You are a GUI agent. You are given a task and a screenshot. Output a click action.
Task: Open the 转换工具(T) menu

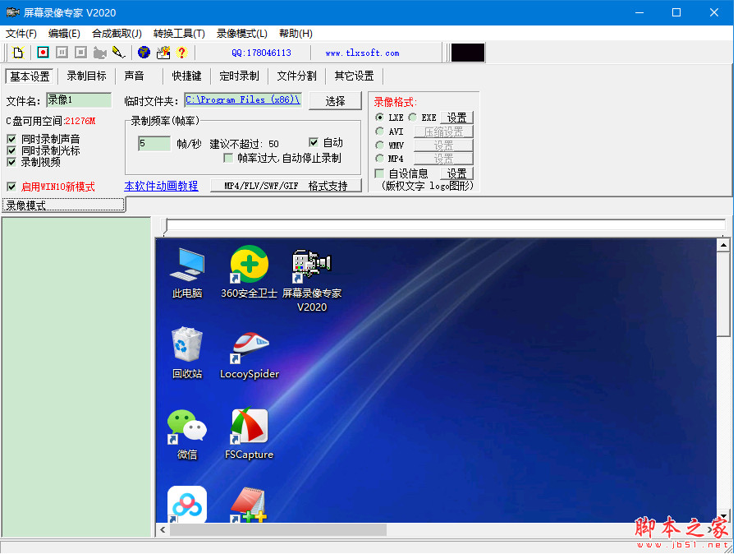click(179, 34)
